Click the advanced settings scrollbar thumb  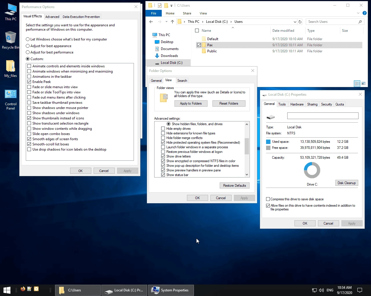pos(247,146)
